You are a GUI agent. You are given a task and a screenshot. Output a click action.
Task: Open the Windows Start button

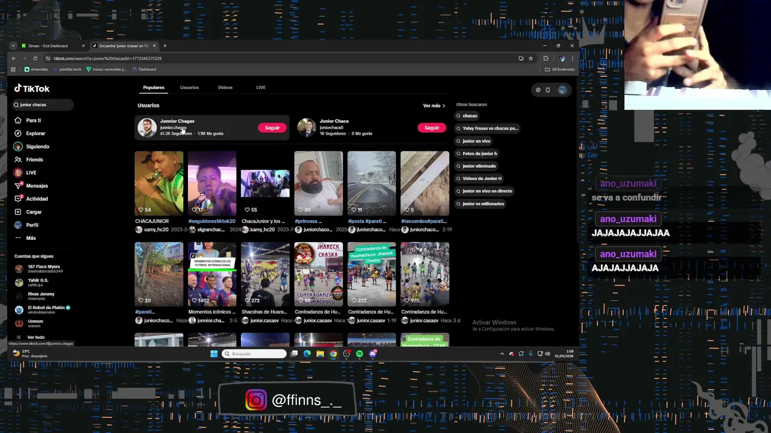214,354
